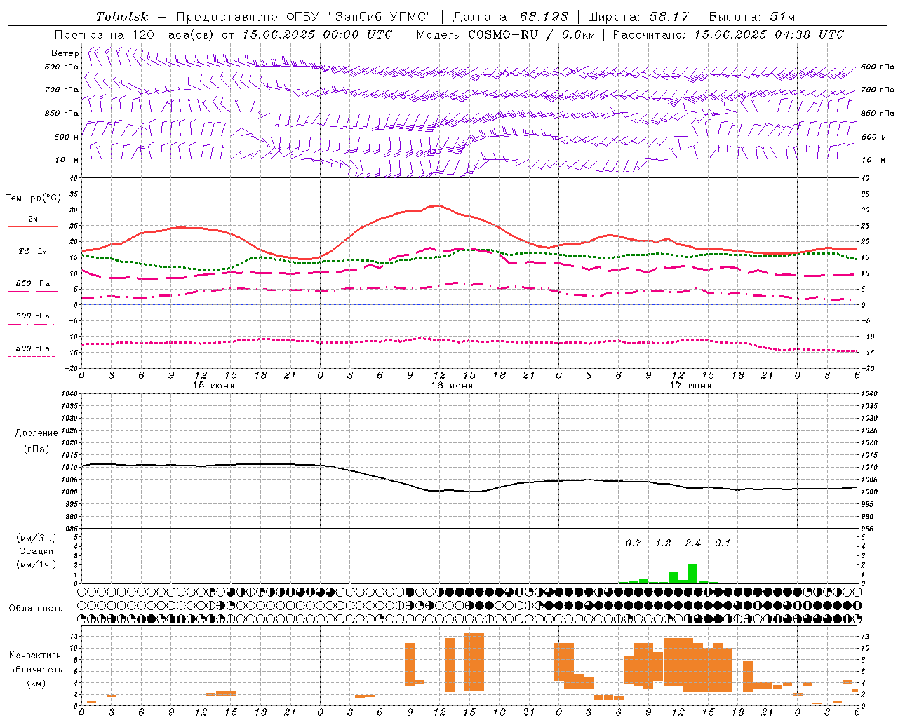898x718 pixels.
Task: Click the "Долгота: 68.193" longitude value
Action: [x=510, y=17]
